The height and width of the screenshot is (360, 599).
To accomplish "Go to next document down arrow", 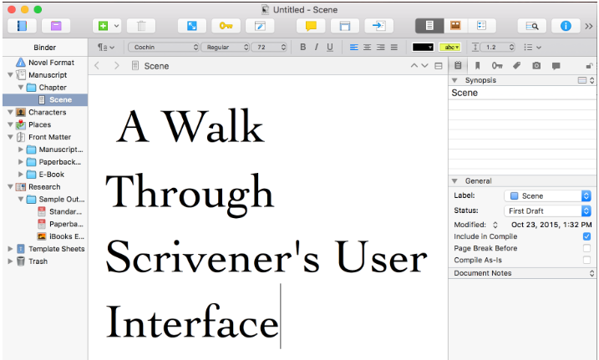I will (x=424, y=66).
